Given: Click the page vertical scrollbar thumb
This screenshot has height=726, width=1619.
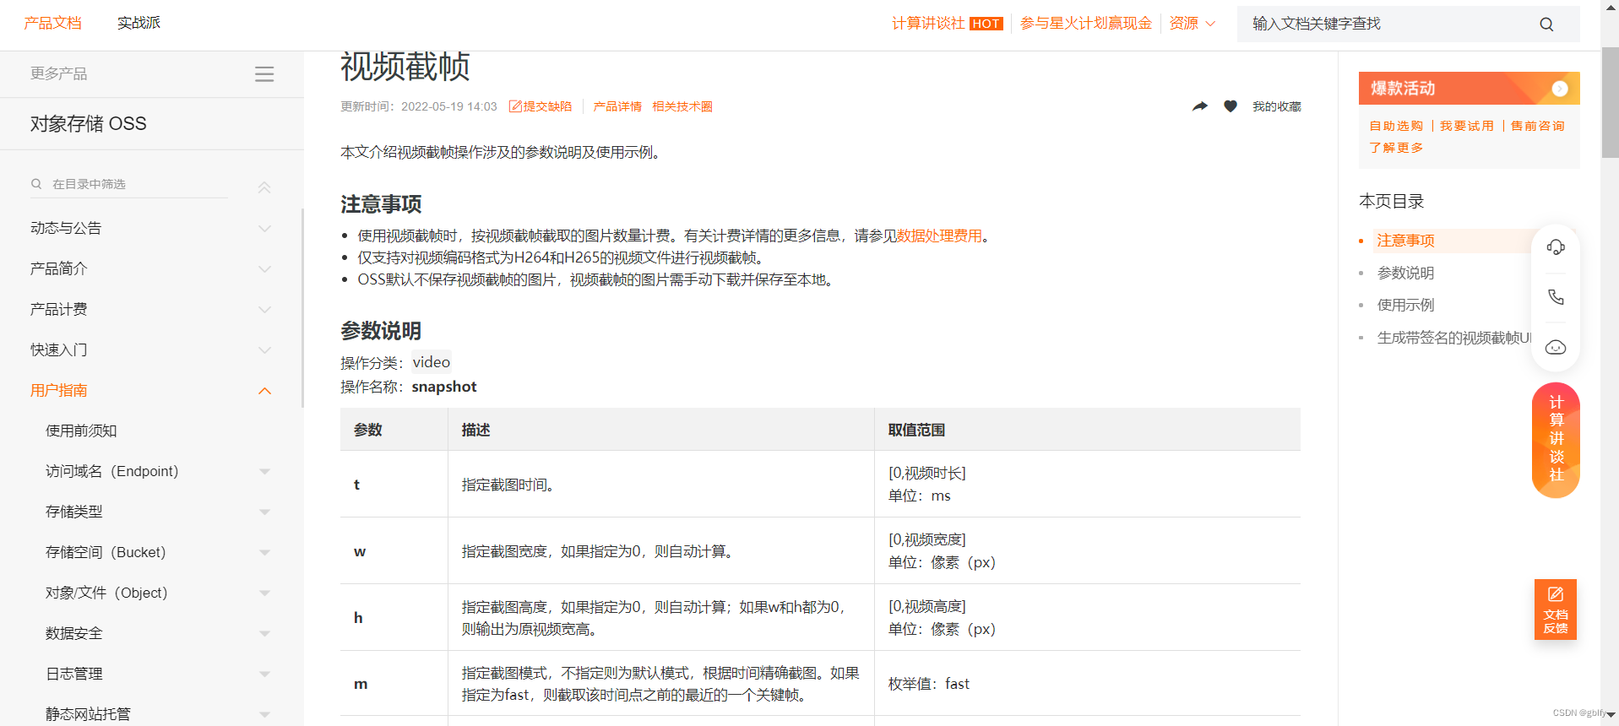Looking at the screenshot, I should [x=1610, y=103].
